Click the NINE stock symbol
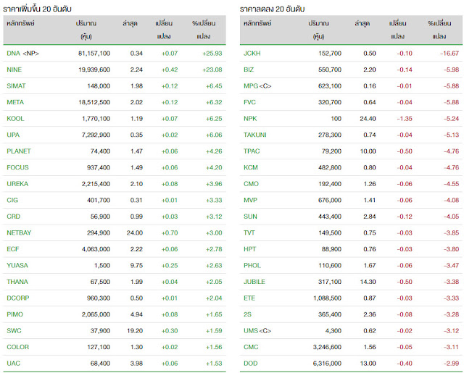 14,70
